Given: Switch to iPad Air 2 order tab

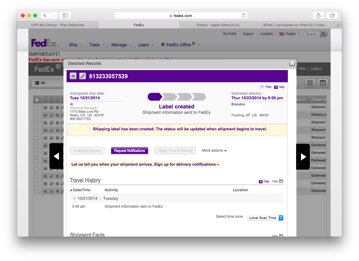Looking at the screenshot, I should click(296, 25).
